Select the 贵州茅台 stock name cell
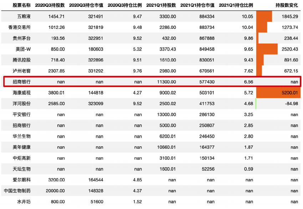Viewport: 303px width, 209px height. click(21, 38)
